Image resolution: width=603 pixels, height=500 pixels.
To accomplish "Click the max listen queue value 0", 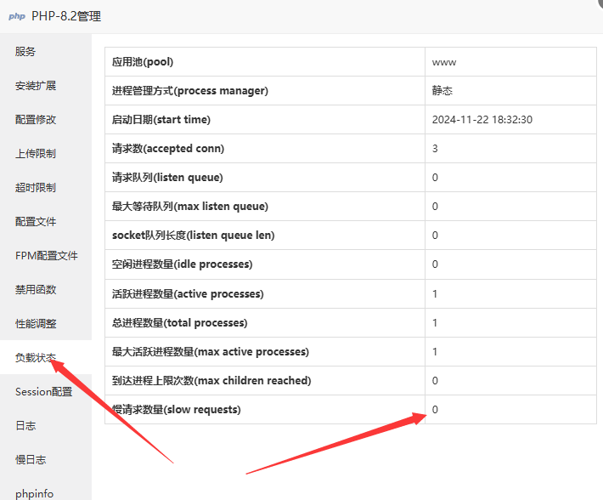I will click(435, 207).
